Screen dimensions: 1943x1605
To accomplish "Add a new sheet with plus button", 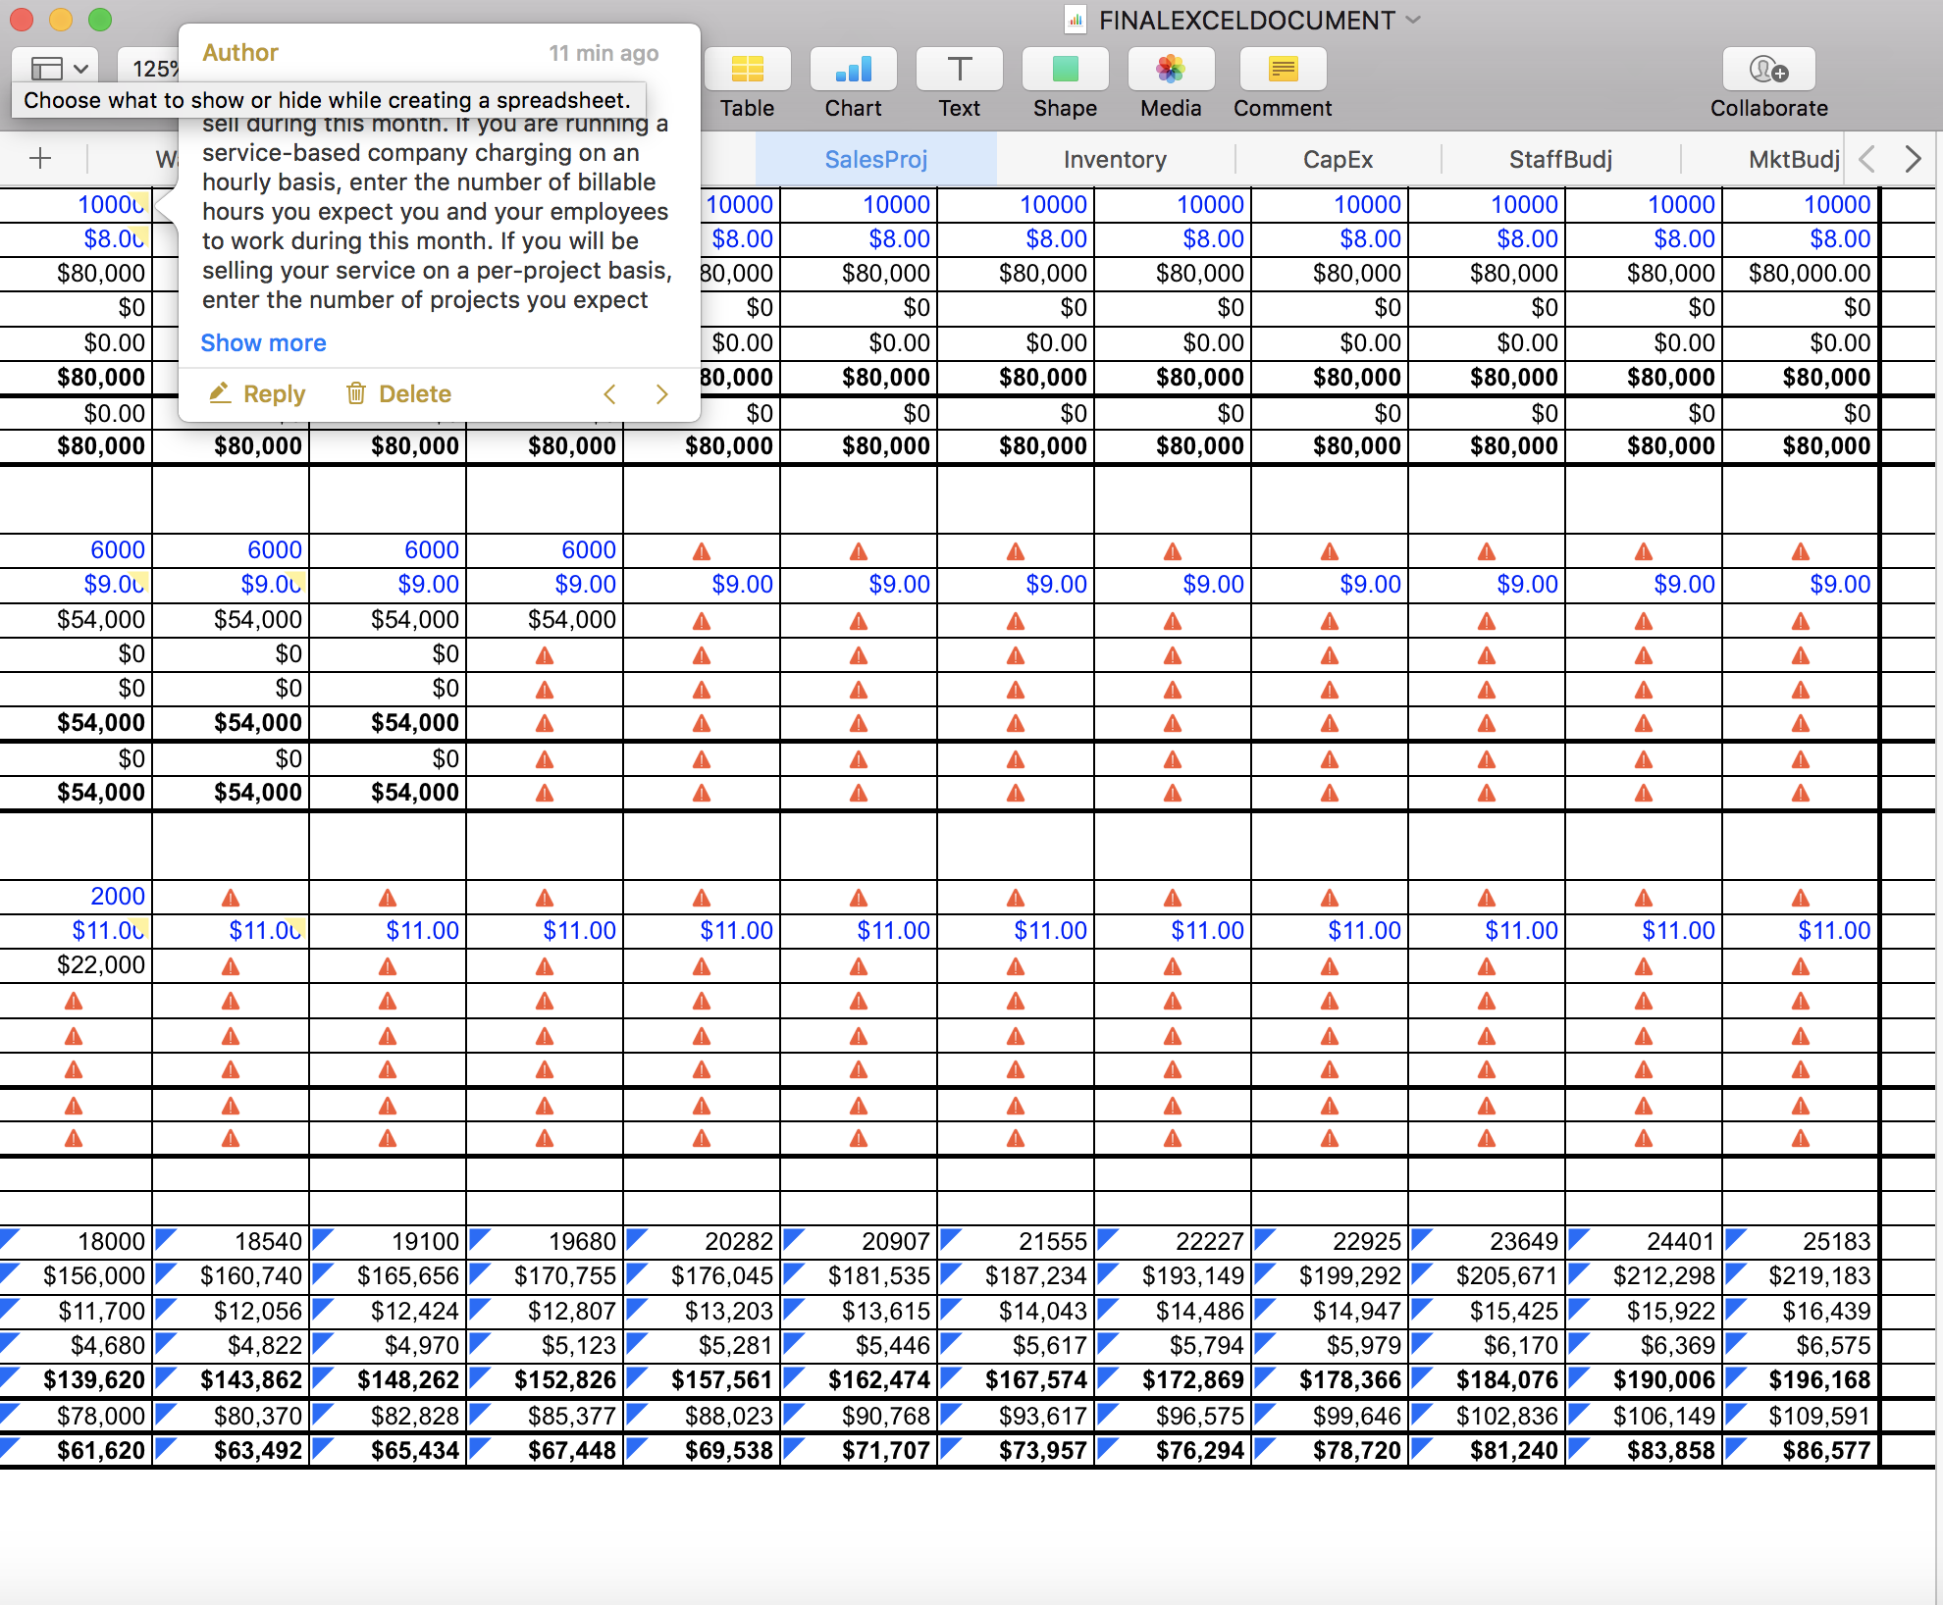I will (x=40, y=158).
